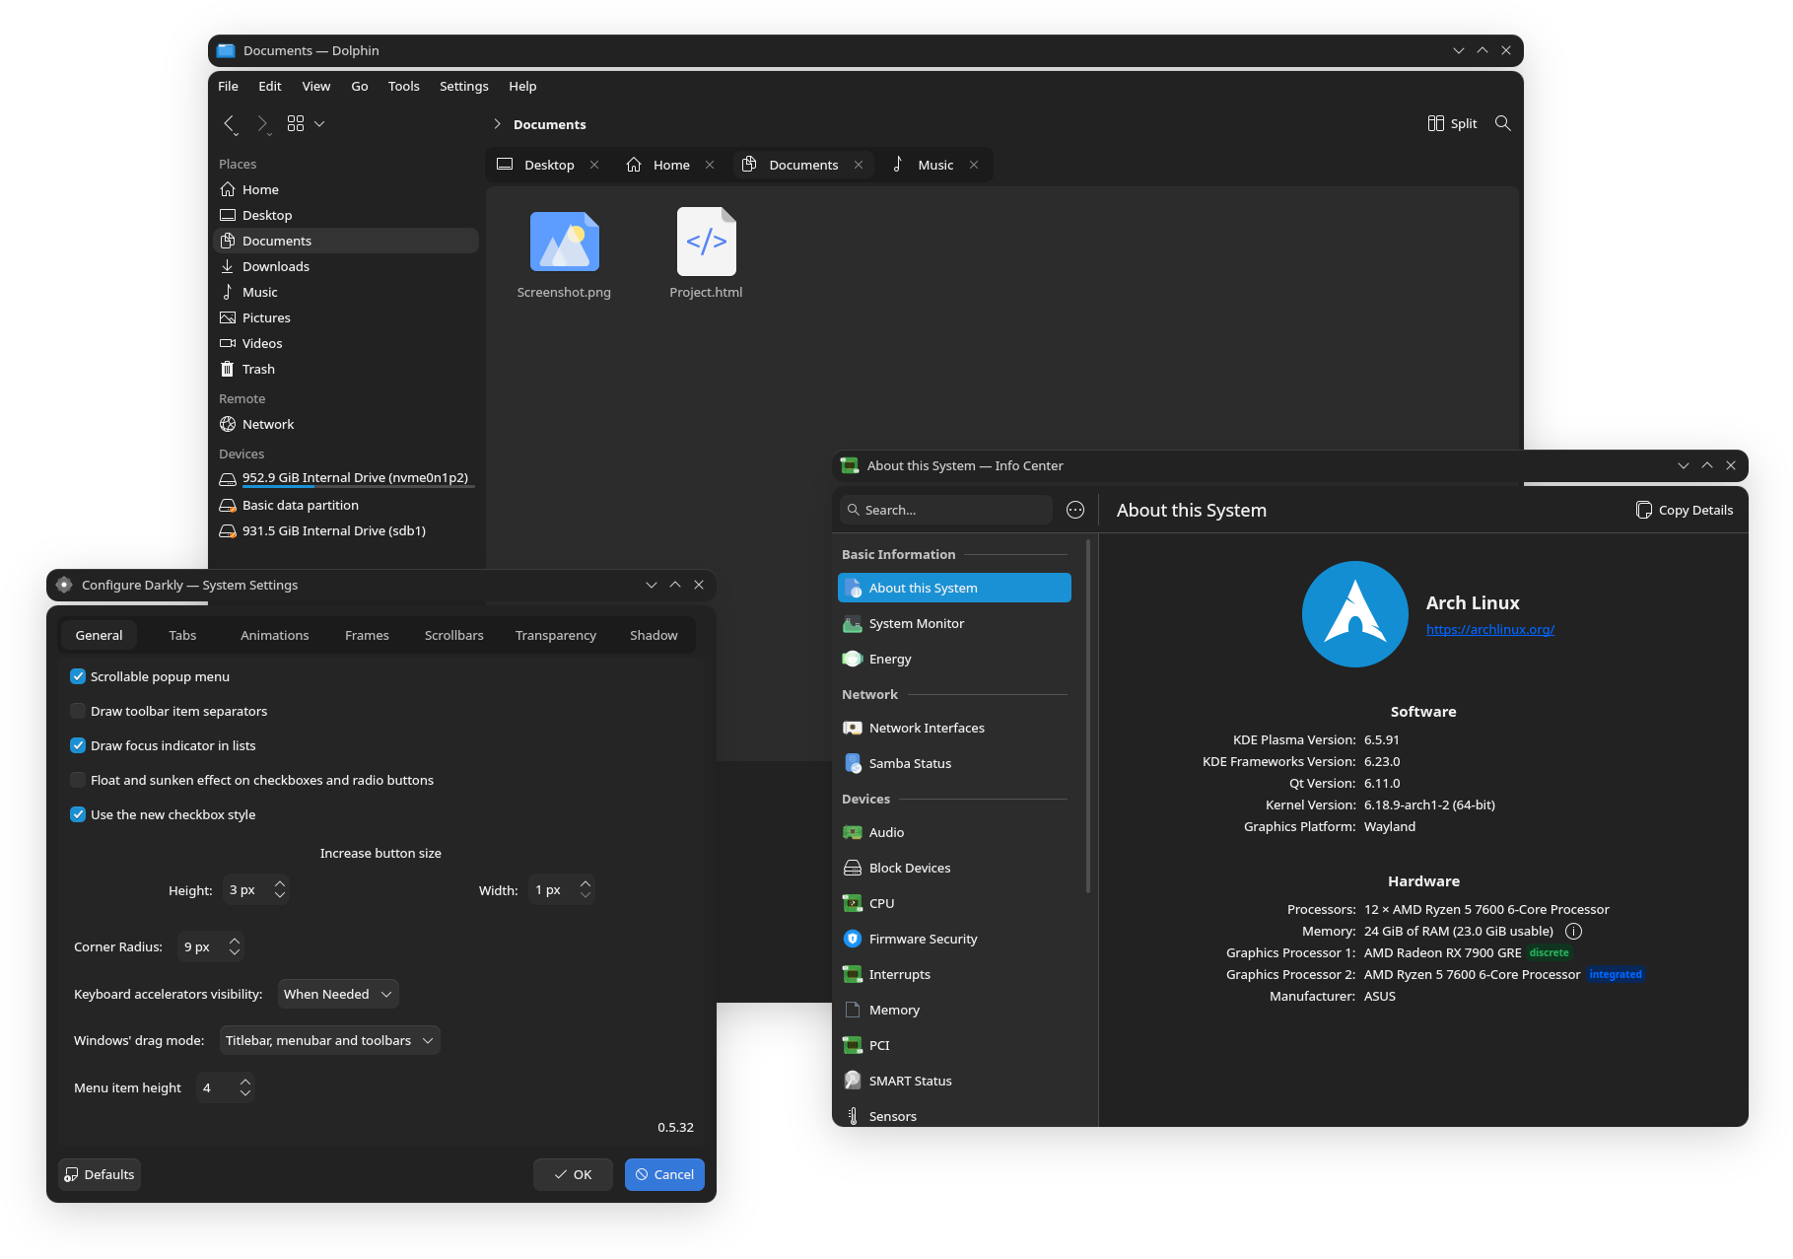Click the Info Center search field

coord(946,510)
